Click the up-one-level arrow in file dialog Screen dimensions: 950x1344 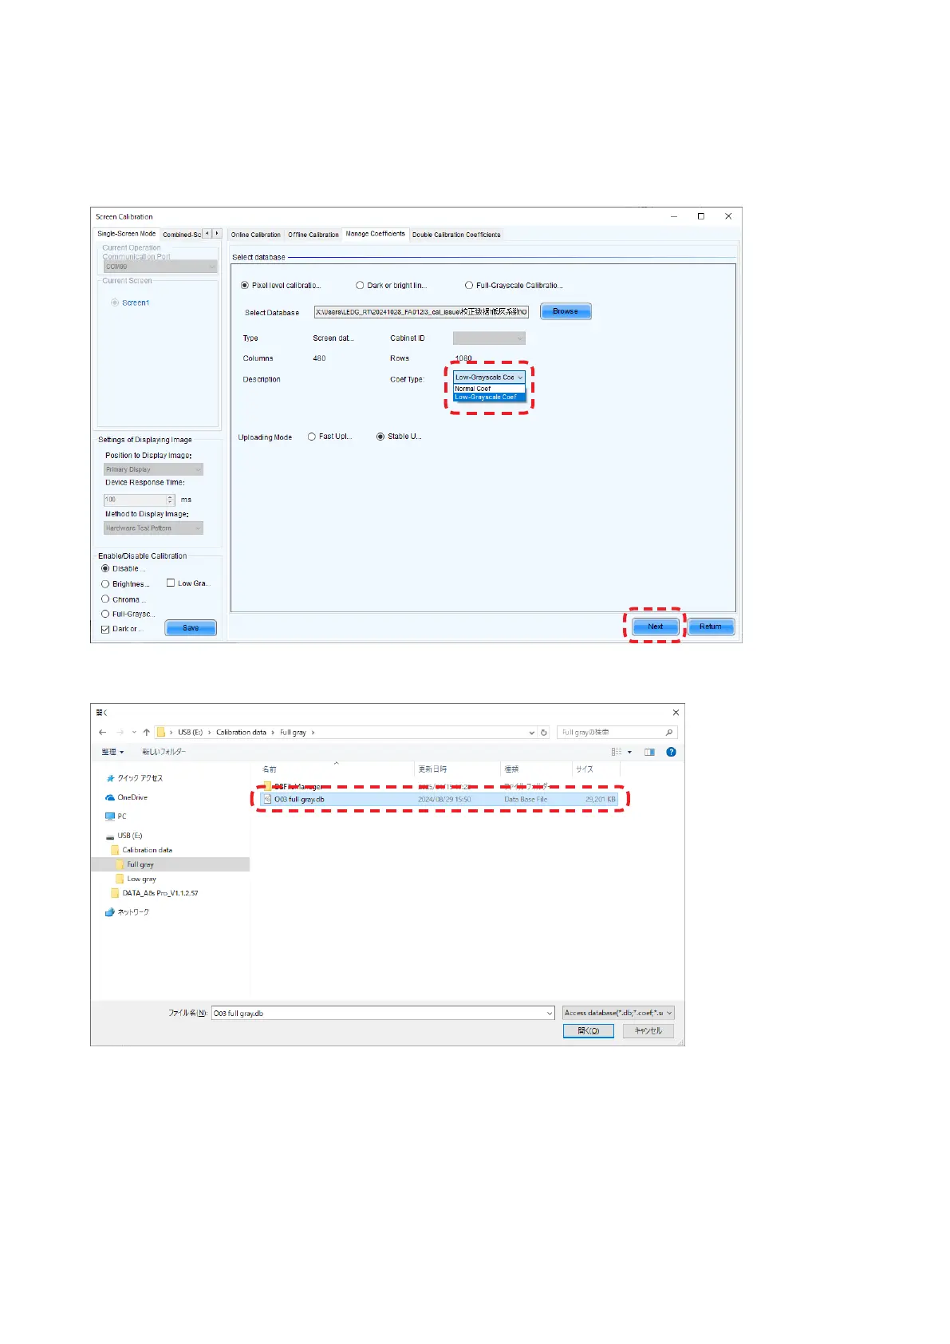tap(147, 732)
